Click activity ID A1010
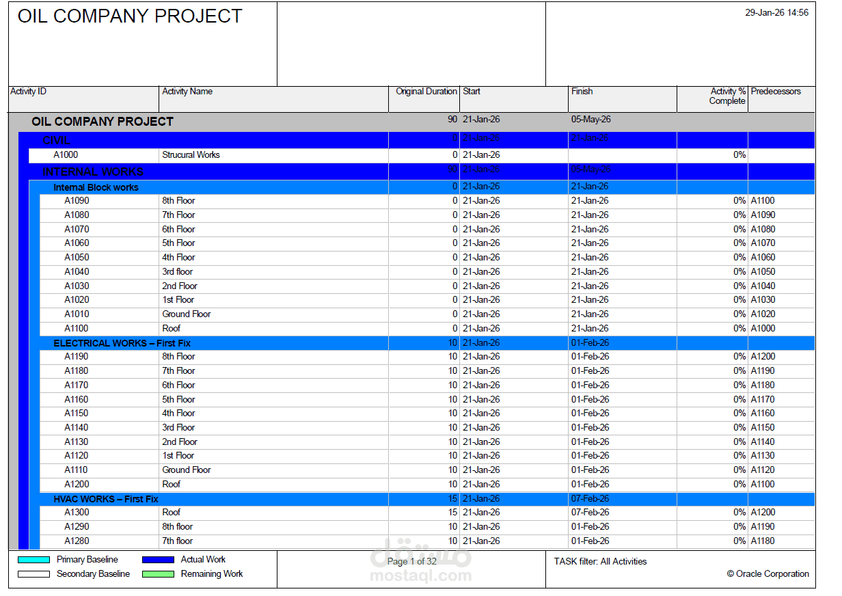Image resolution: width=842 pixels, height=596 pixels. (77, 314)
